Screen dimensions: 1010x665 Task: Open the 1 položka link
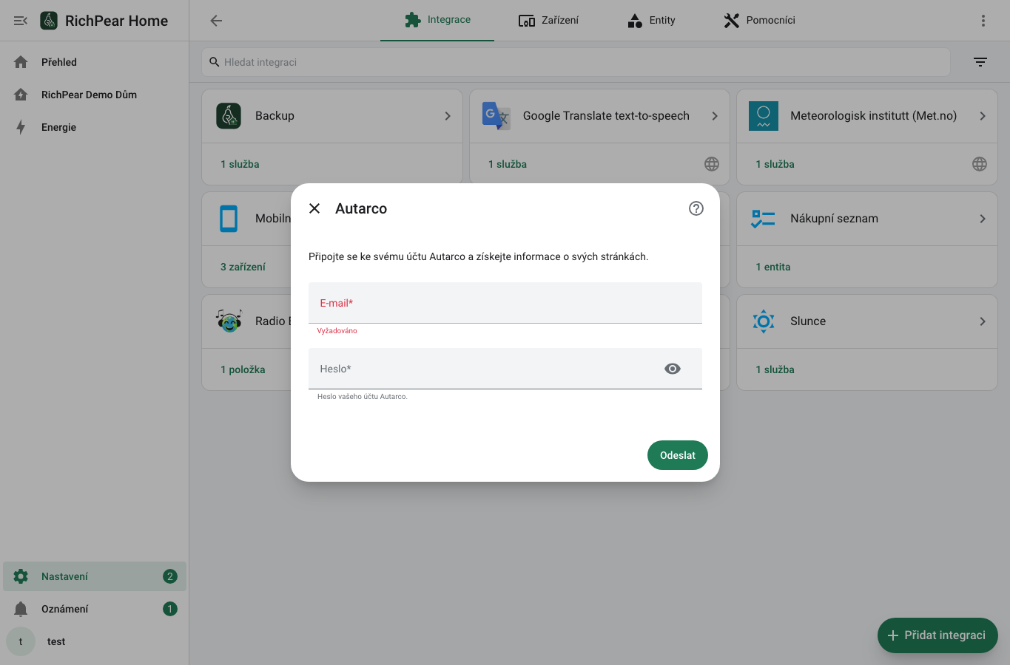243,369
